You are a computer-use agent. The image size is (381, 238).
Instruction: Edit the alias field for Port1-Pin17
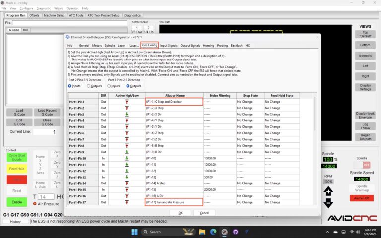click(174, 202)
